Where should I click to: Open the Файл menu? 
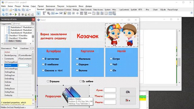tap(3, 6)
